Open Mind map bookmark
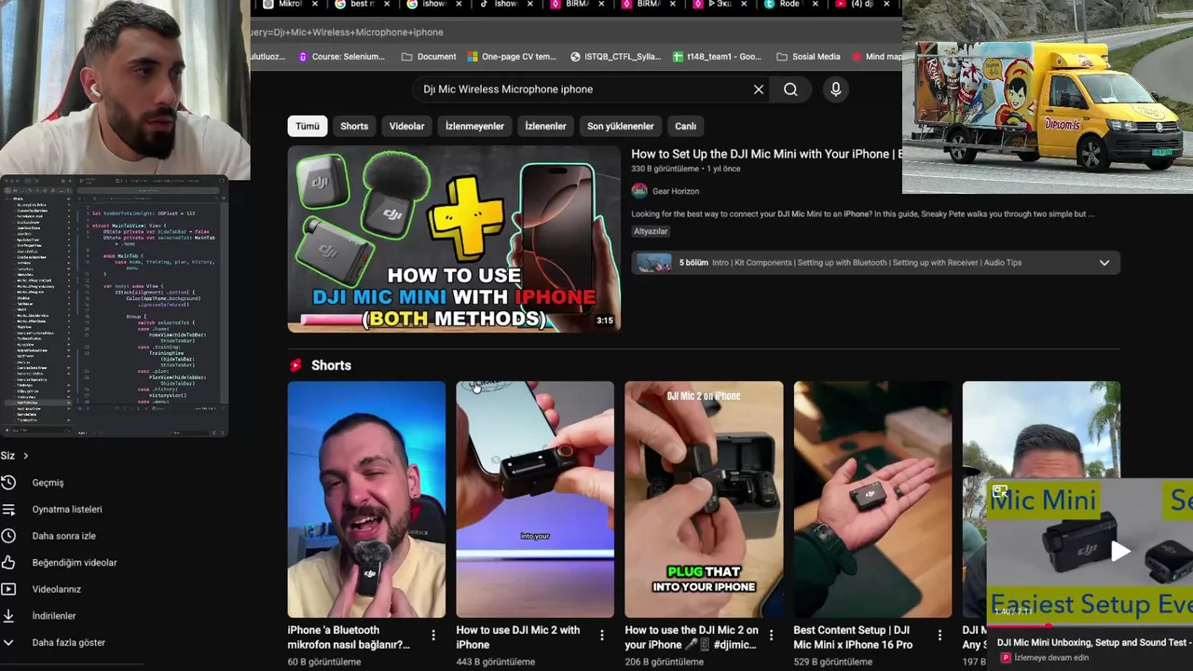The image size is (1193, 671). click(876, 57)
